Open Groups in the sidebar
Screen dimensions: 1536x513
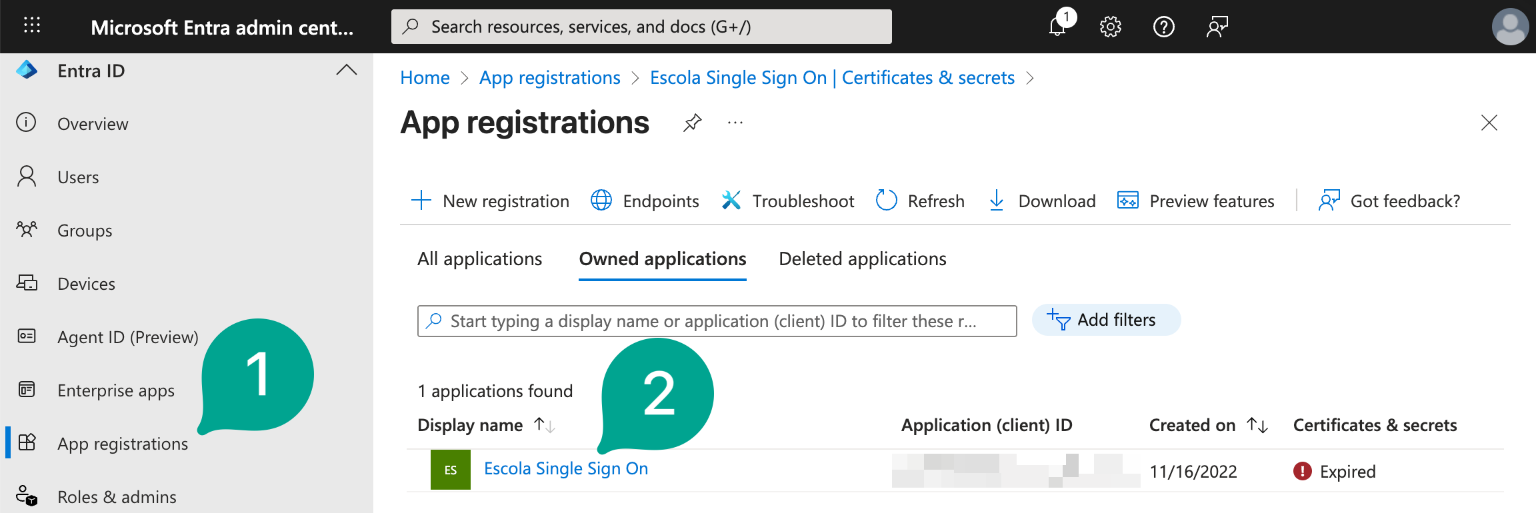[85, 231]
